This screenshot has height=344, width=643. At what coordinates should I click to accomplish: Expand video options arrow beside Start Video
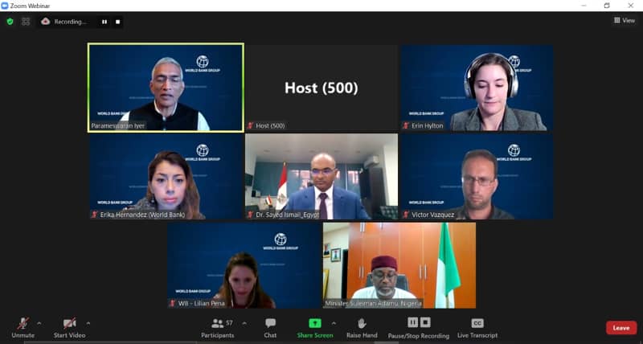click(x=88, y=323)
